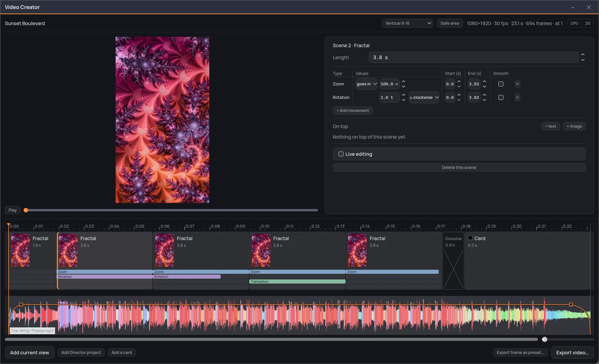This screenshot has height=364, width=599.
Task: Increase the Zoom End (s) stepper
Action: (x=484, y=82)
